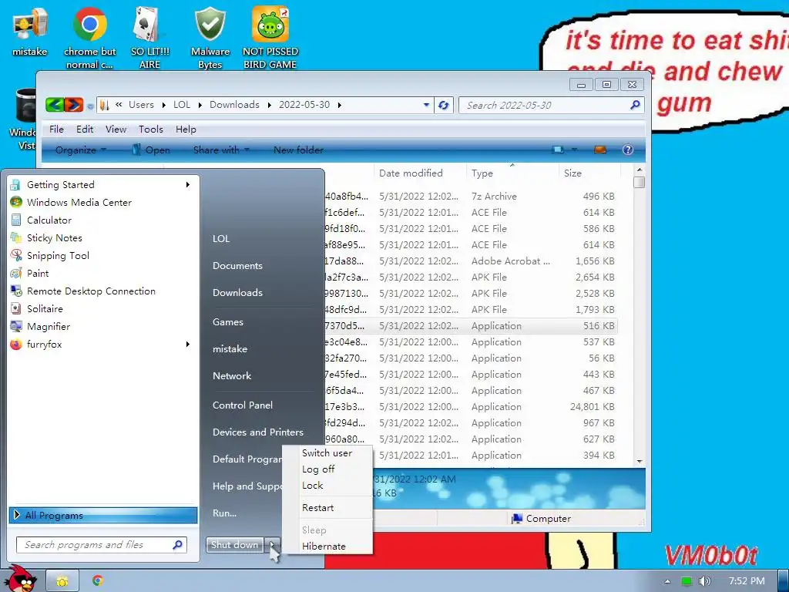This screenshot has height=592, width=789.
Task: Open the Organize dropdown
Action: (80, 150)
